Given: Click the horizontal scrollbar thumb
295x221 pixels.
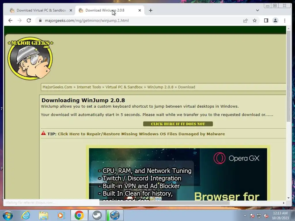Looking at the screenshot, I should (x=164, y=203).
